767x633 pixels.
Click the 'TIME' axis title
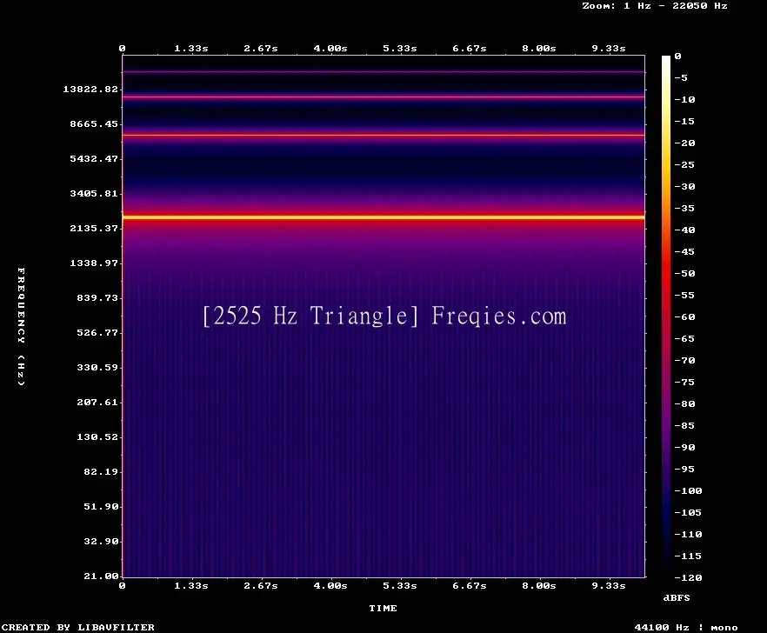[x=383, y=608]
